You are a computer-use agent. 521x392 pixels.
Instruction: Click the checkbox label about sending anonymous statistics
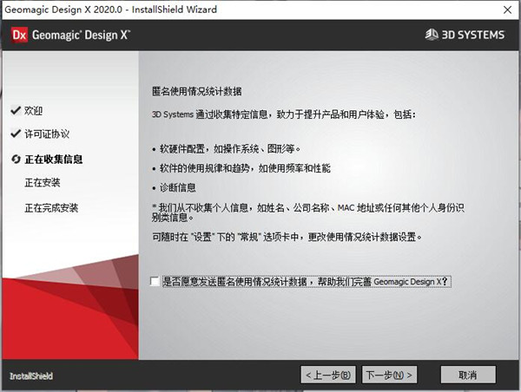point(307,282)
